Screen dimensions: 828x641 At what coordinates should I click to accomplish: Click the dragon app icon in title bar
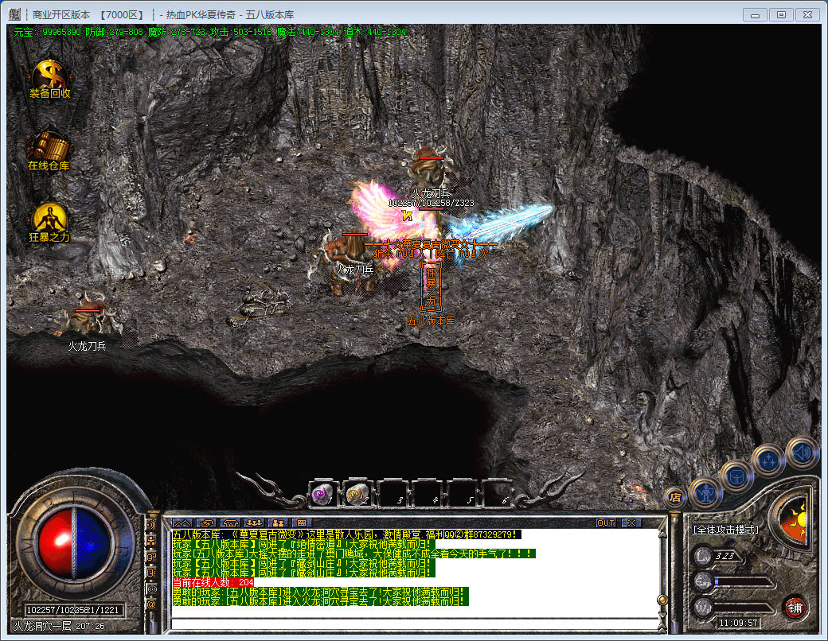15,14
